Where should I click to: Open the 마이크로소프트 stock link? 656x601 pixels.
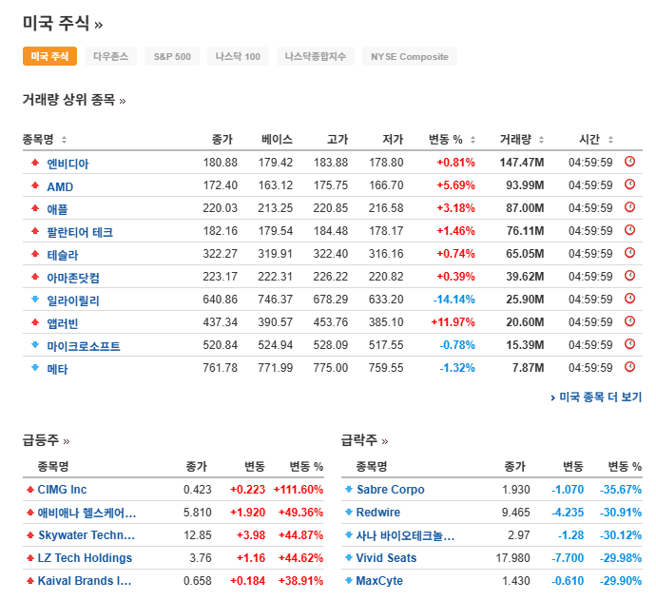point(84,346)
